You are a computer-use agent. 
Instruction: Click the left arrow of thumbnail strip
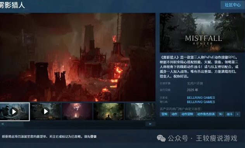pyautogui.click(x=2, y=124)
